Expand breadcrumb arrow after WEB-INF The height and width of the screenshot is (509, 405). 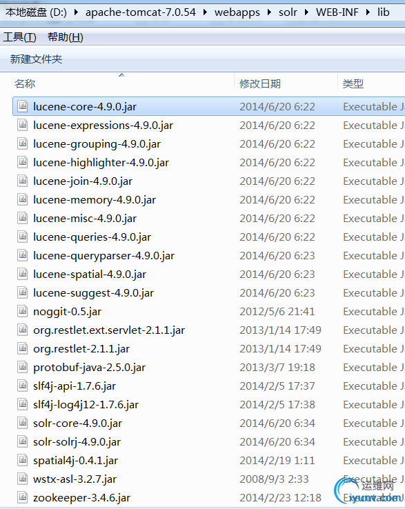click(368, 12)
